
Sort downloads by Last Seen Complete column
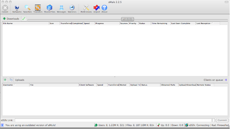coord(183,23)
